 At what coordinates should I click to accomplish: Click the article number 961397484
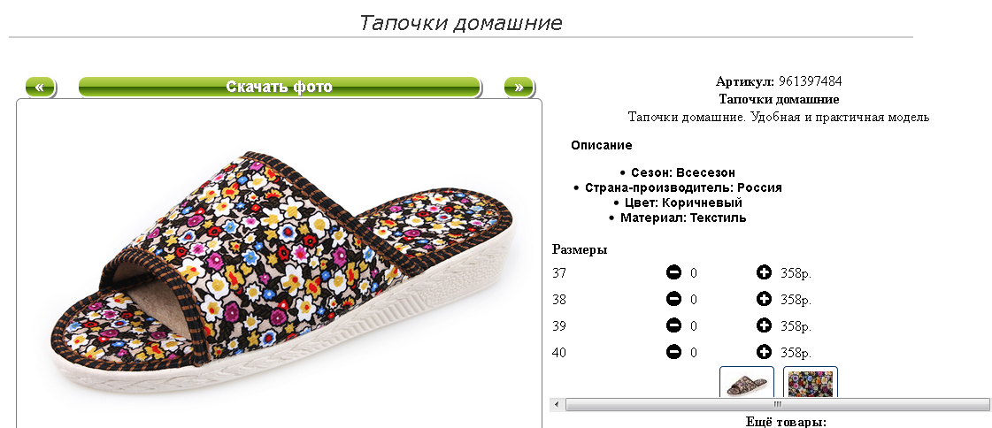(x=811, y=81)
